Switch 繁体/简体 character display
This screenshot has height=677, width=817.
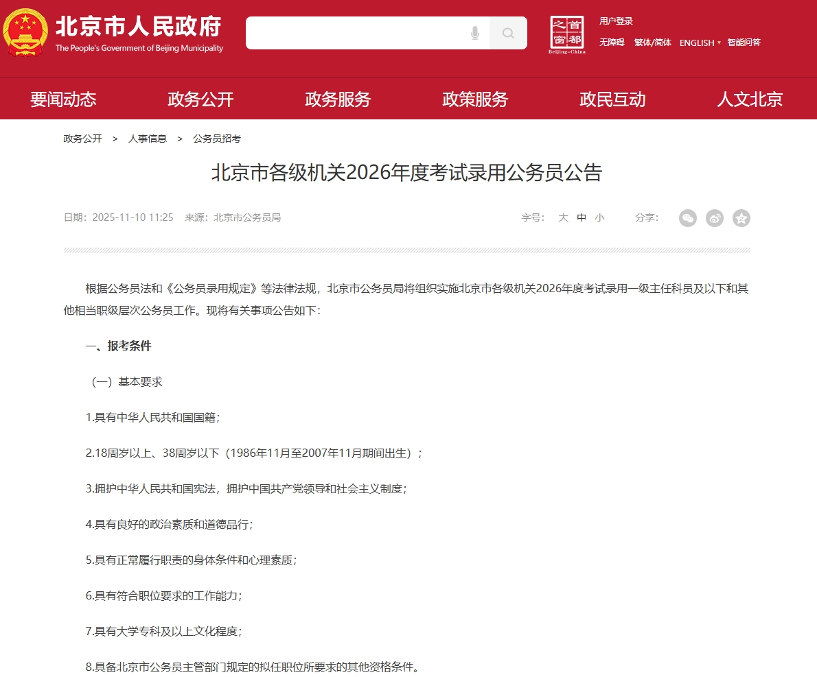pos(652,43)
